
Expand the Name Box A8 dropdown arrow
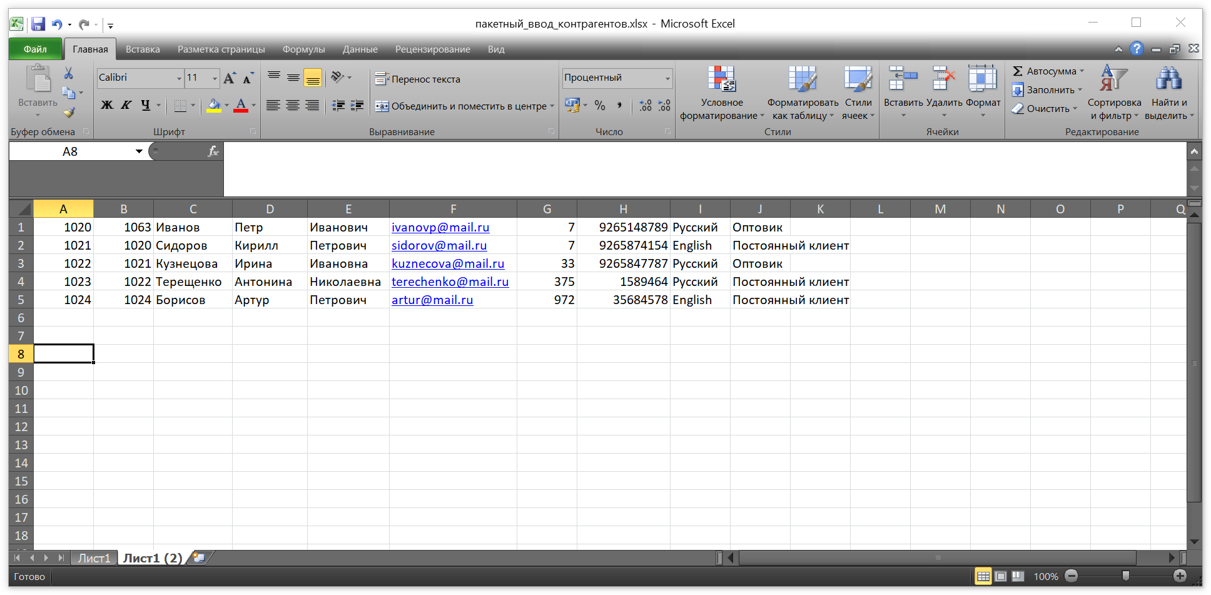[x=139, y=151]
